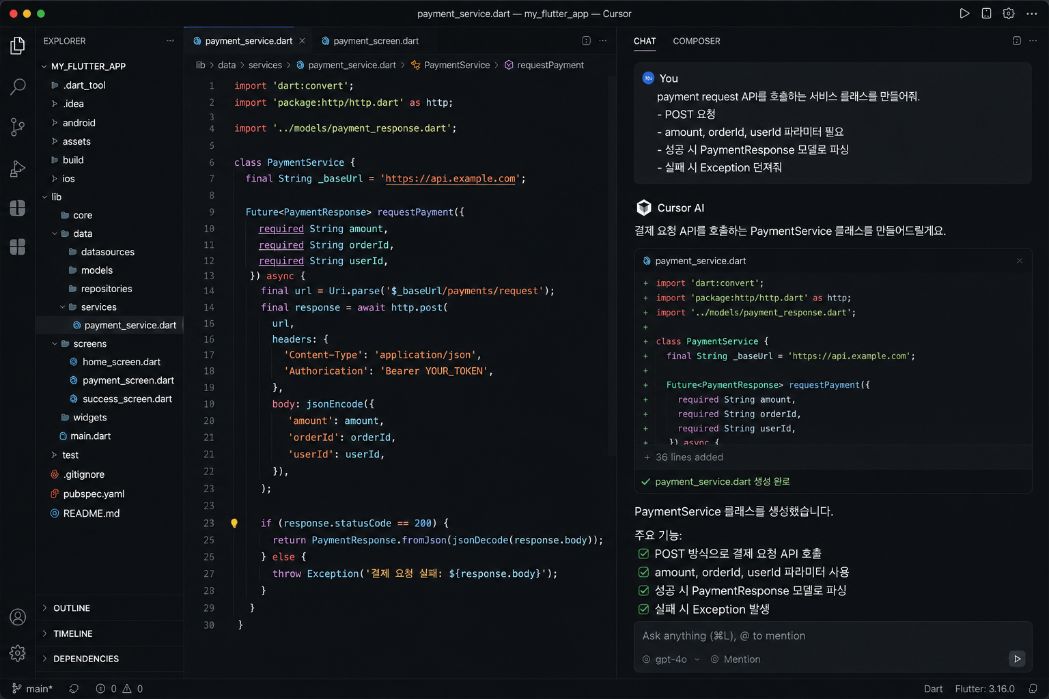Click errors and warnings count in status bar

(x=120, y=689)
